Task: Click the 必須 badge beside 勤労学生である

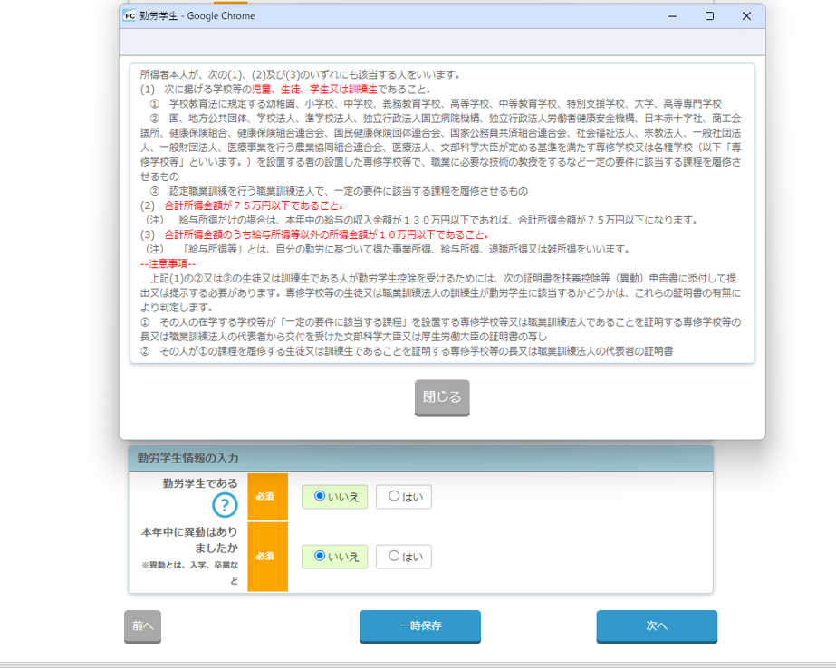Action: [267, 497]
